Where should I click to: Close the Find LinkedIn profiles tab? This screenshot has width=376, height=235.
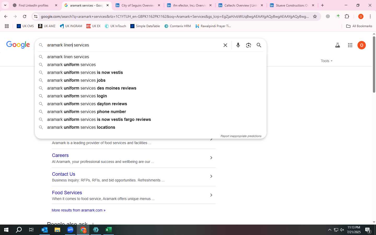(x=56, y=5)
